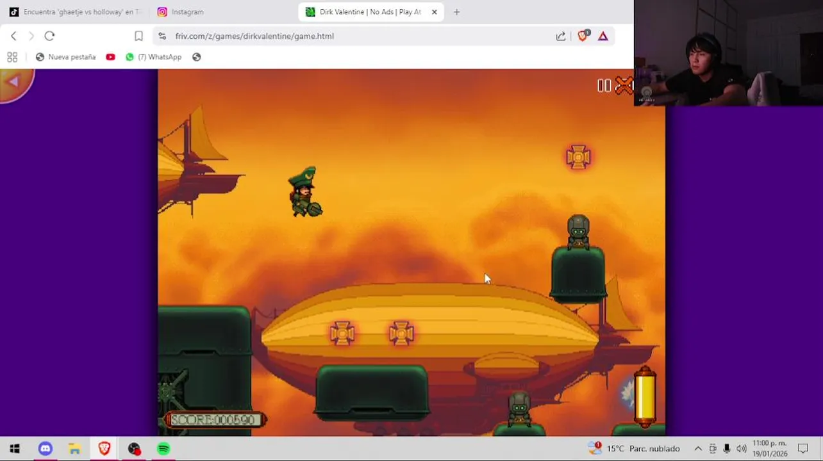Screen dimensions: 823x461
Task: Click the top-right cross medal pickup
Action: click(578, 157)
